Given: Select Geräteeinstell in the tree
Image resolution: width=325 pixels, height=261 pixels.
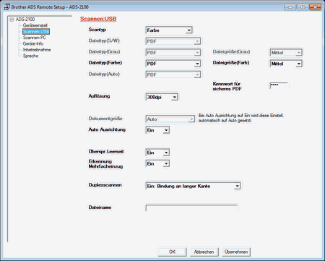Looking at the screenshot, I should pos(35,25).
